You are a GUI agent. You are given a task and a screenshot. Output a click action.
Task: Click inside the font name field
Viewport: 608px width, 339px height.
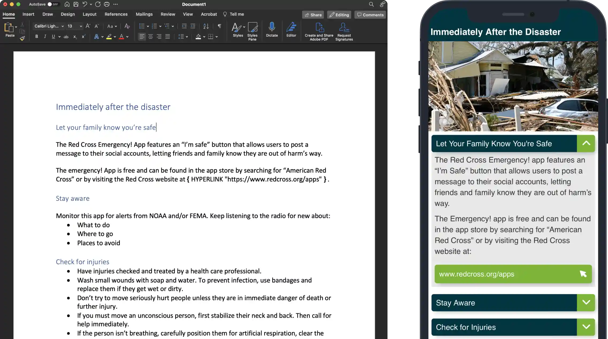[x=47, y=26]
